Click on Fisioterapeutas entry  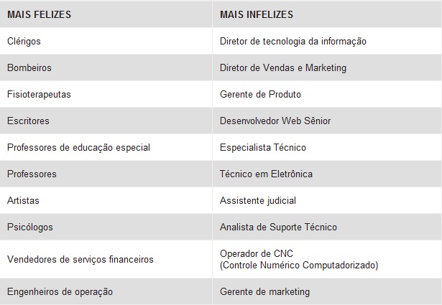click(x=39, y=94)
